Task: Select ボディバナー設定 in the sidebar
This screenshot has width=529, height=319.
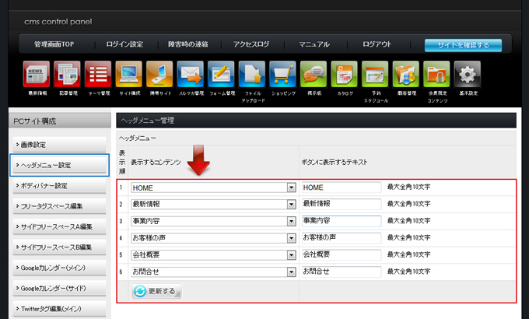Action: pyautogui.click(x=59, y=186)
